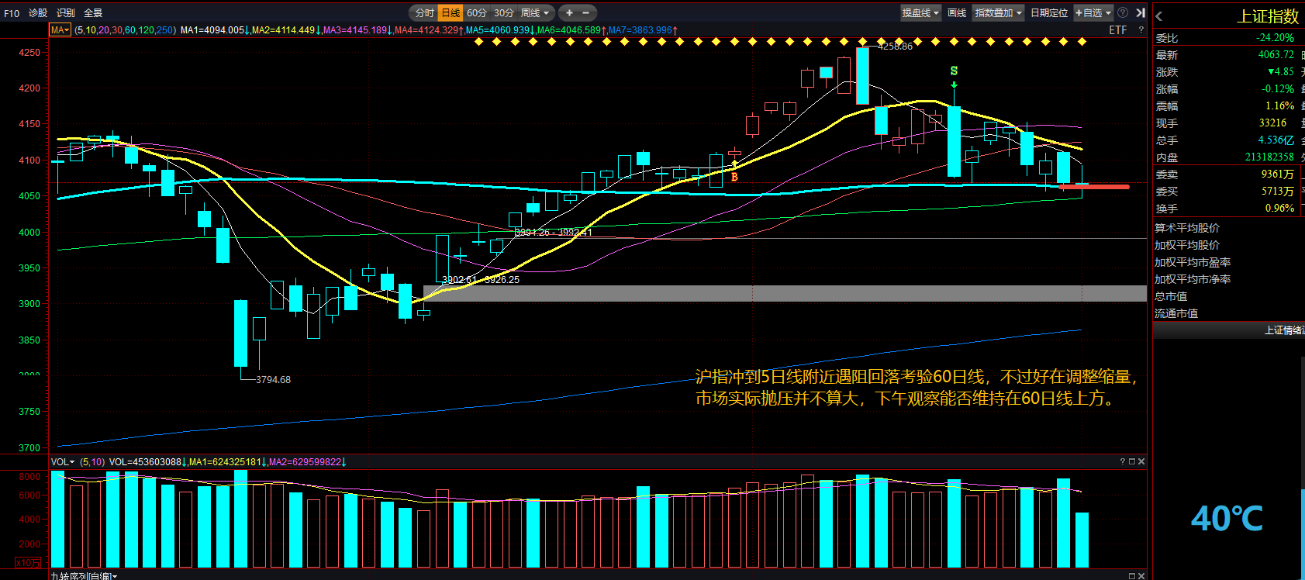Zoom out chart with minus button
1305x580 pixels.
pyautogui.click(x=585, y=13)
